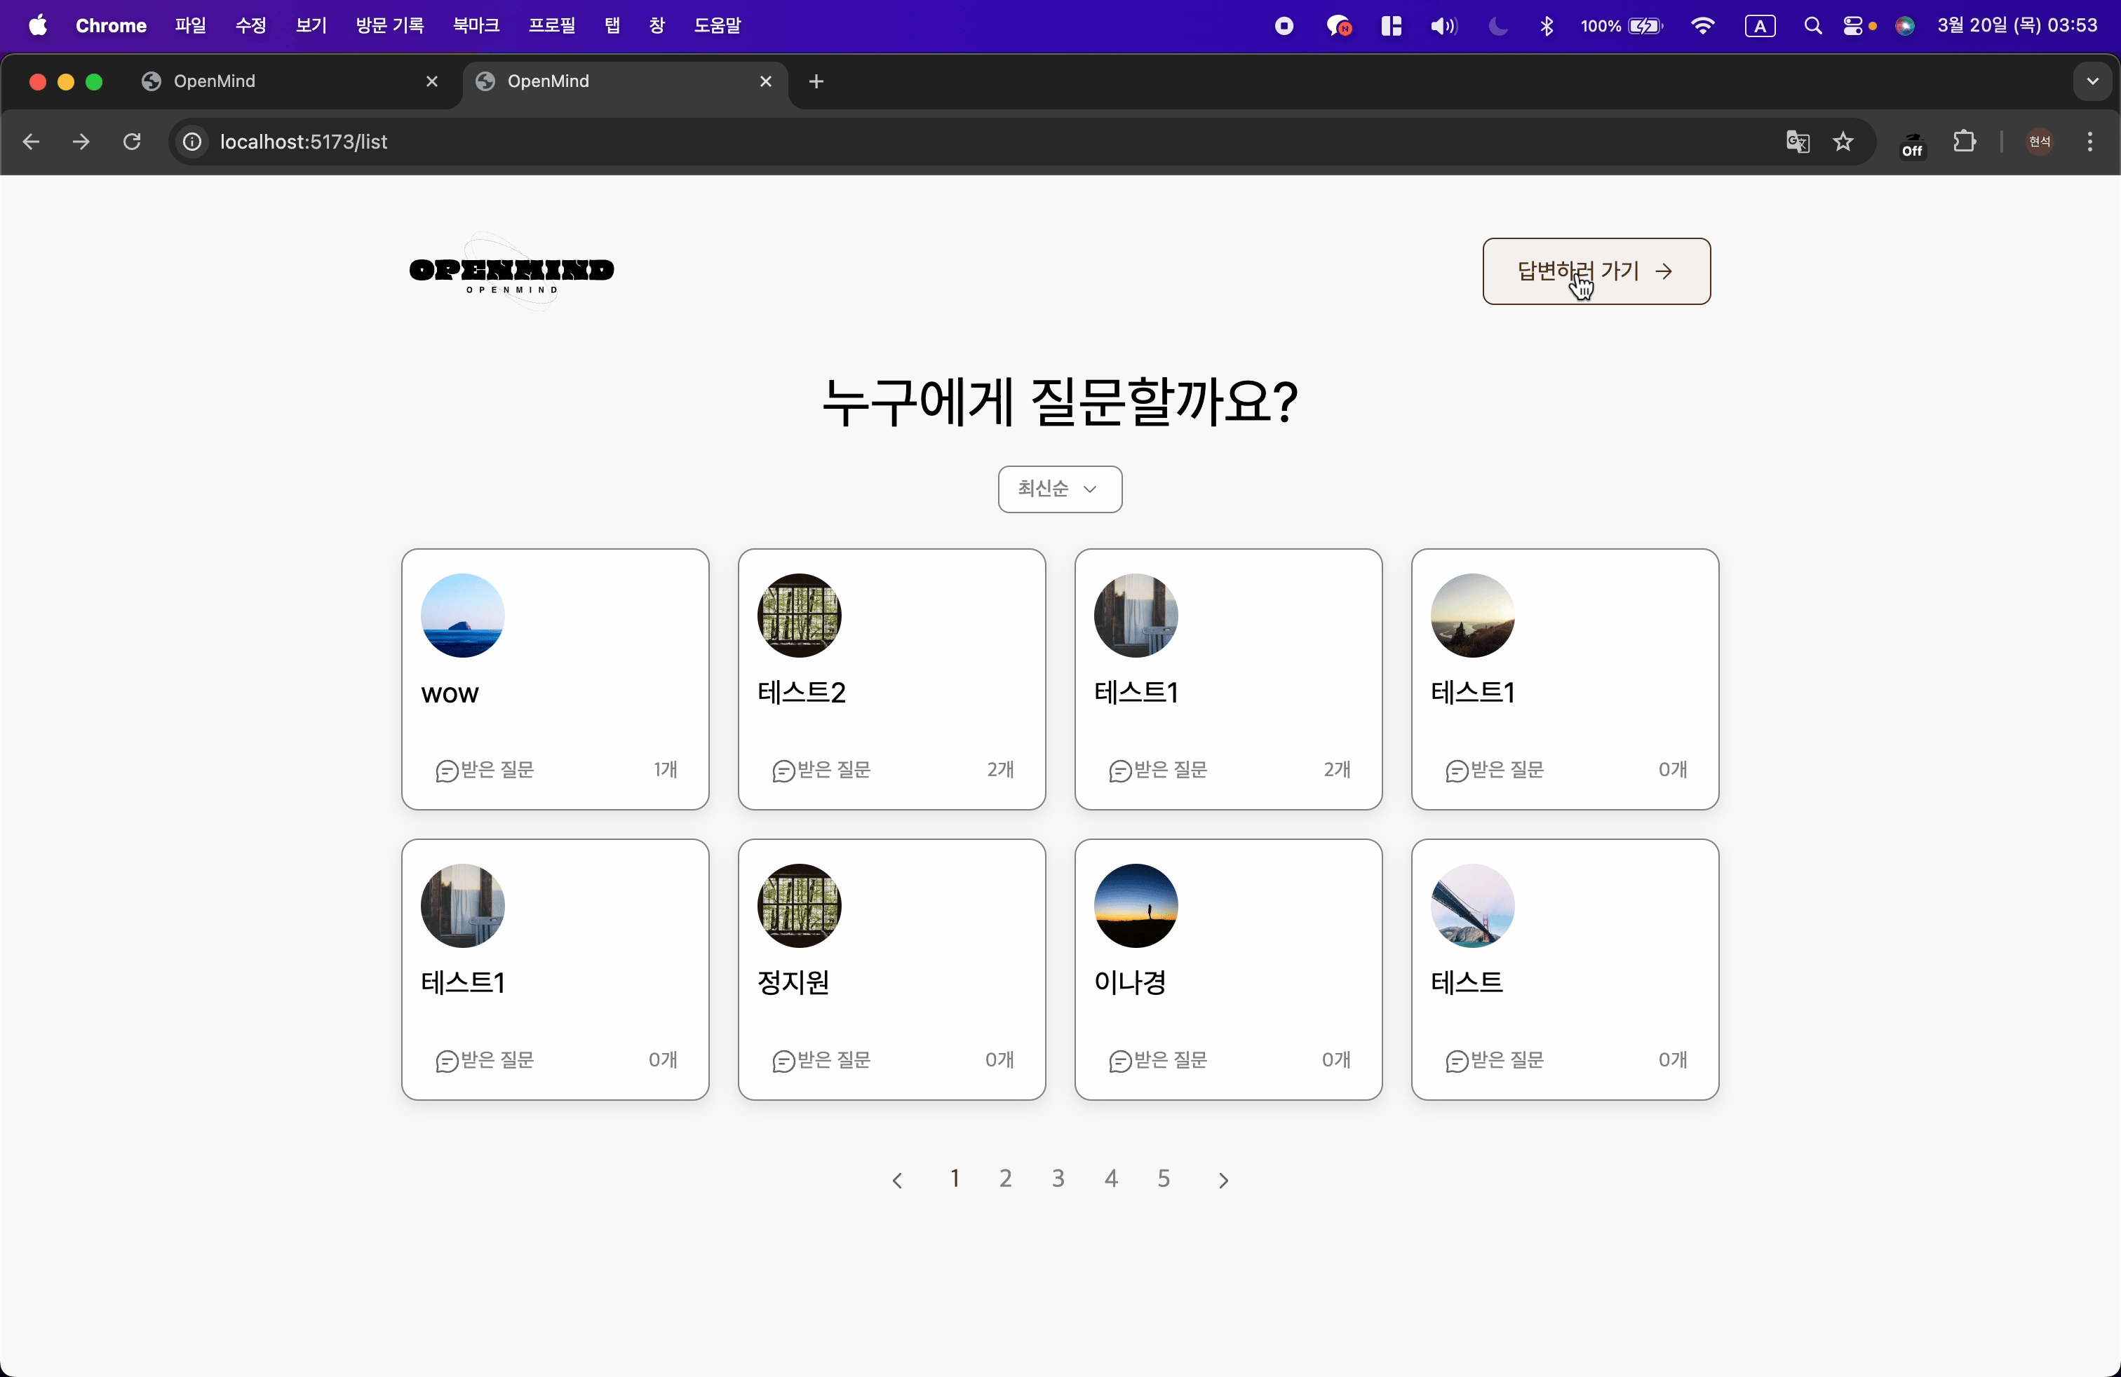
Task: Go to previous page arrow in pagination
Action: (897, 1179)
